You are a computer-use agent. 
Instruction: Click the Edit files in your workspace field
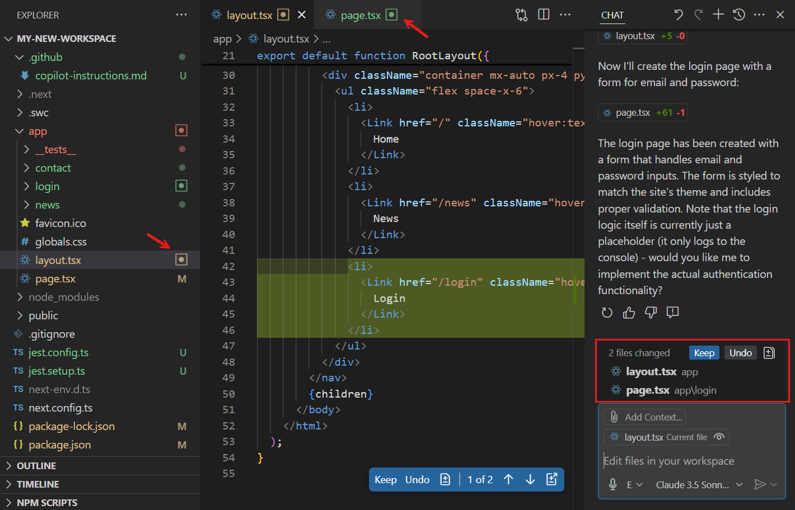669,460
